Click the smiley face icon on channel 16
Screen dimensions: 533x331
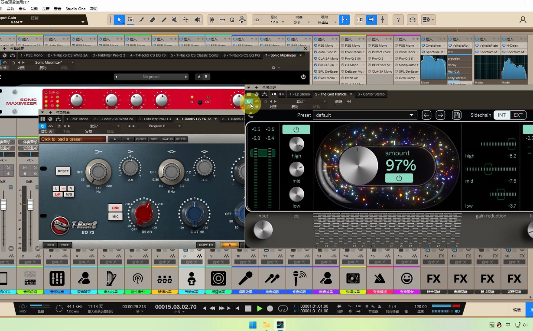click(x=406, y=278)
